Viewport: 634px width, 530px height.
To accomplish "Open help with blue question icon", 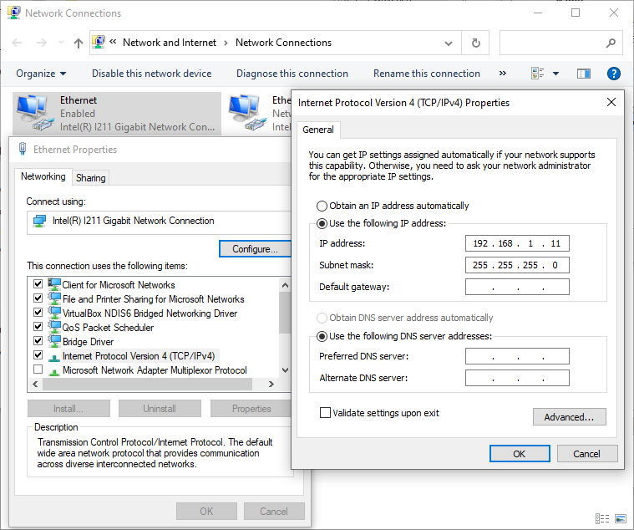I will 613,74.
